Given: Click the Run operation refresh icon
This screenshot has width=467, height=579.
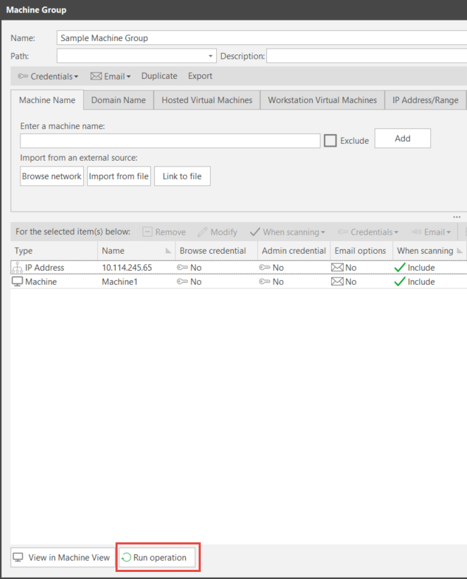Looking at the screenshot, I should click(x=126, y=558).
